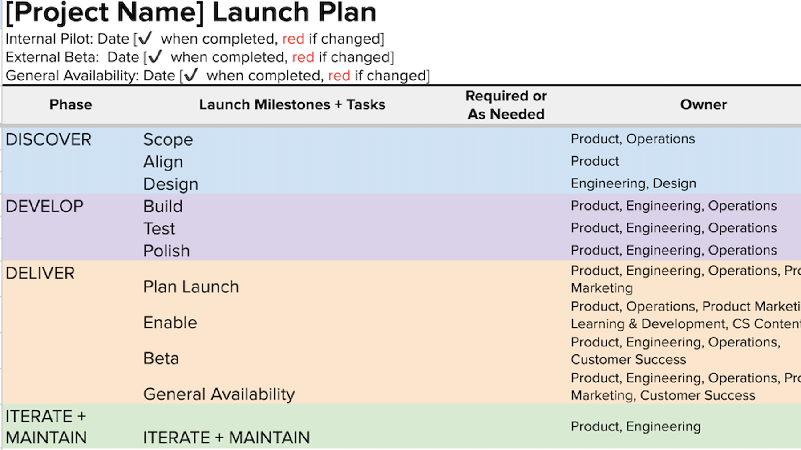Screen dimensions: 801x450
Task: Click the checkmark in General Availability line
Action: (191, 75)
